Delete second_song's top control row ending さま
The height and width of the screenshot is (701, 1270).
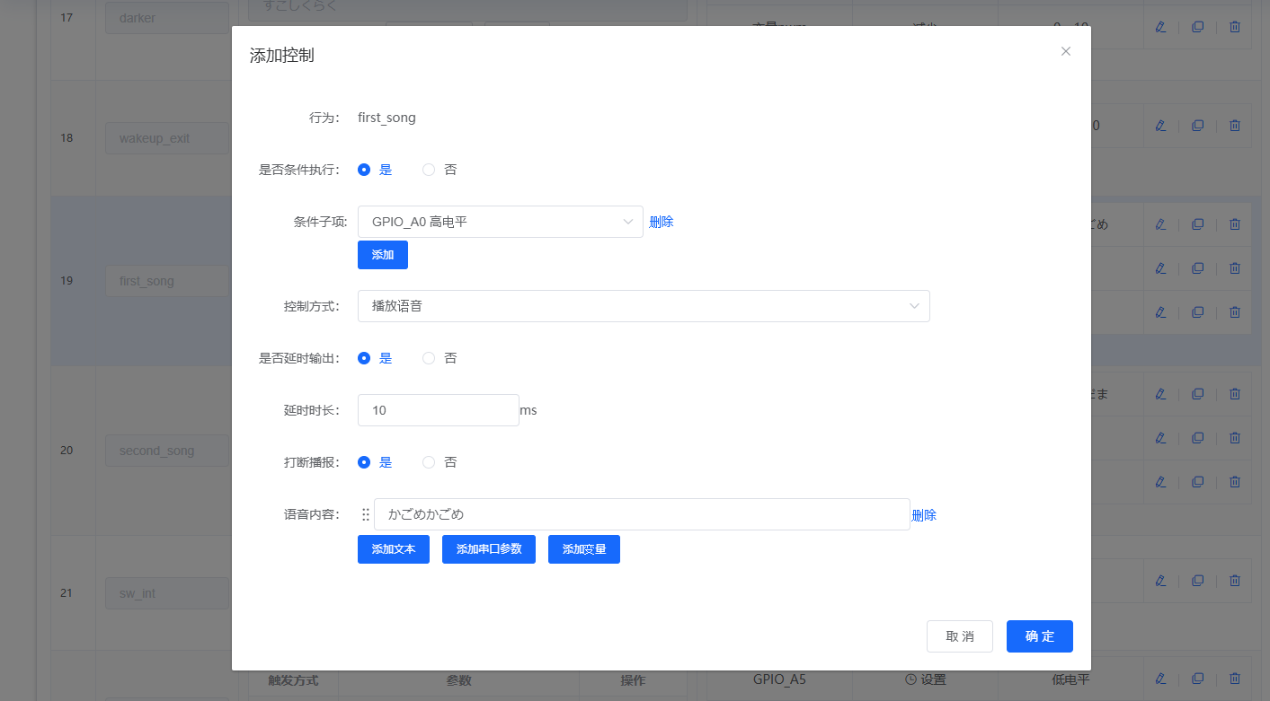(1234, 394)
